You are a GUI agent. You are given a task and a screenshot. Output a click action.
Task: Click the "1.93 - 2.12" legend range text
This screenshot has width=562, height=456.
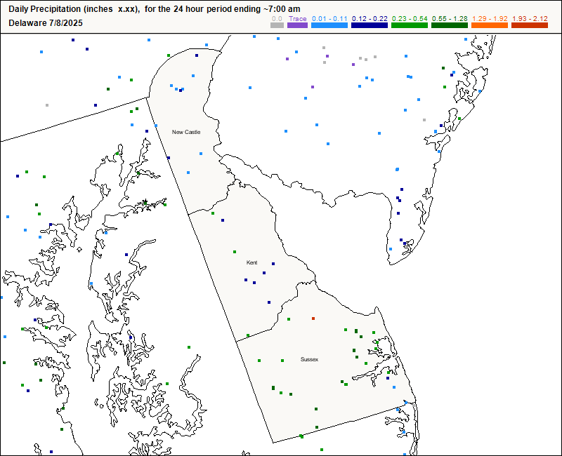530,19
